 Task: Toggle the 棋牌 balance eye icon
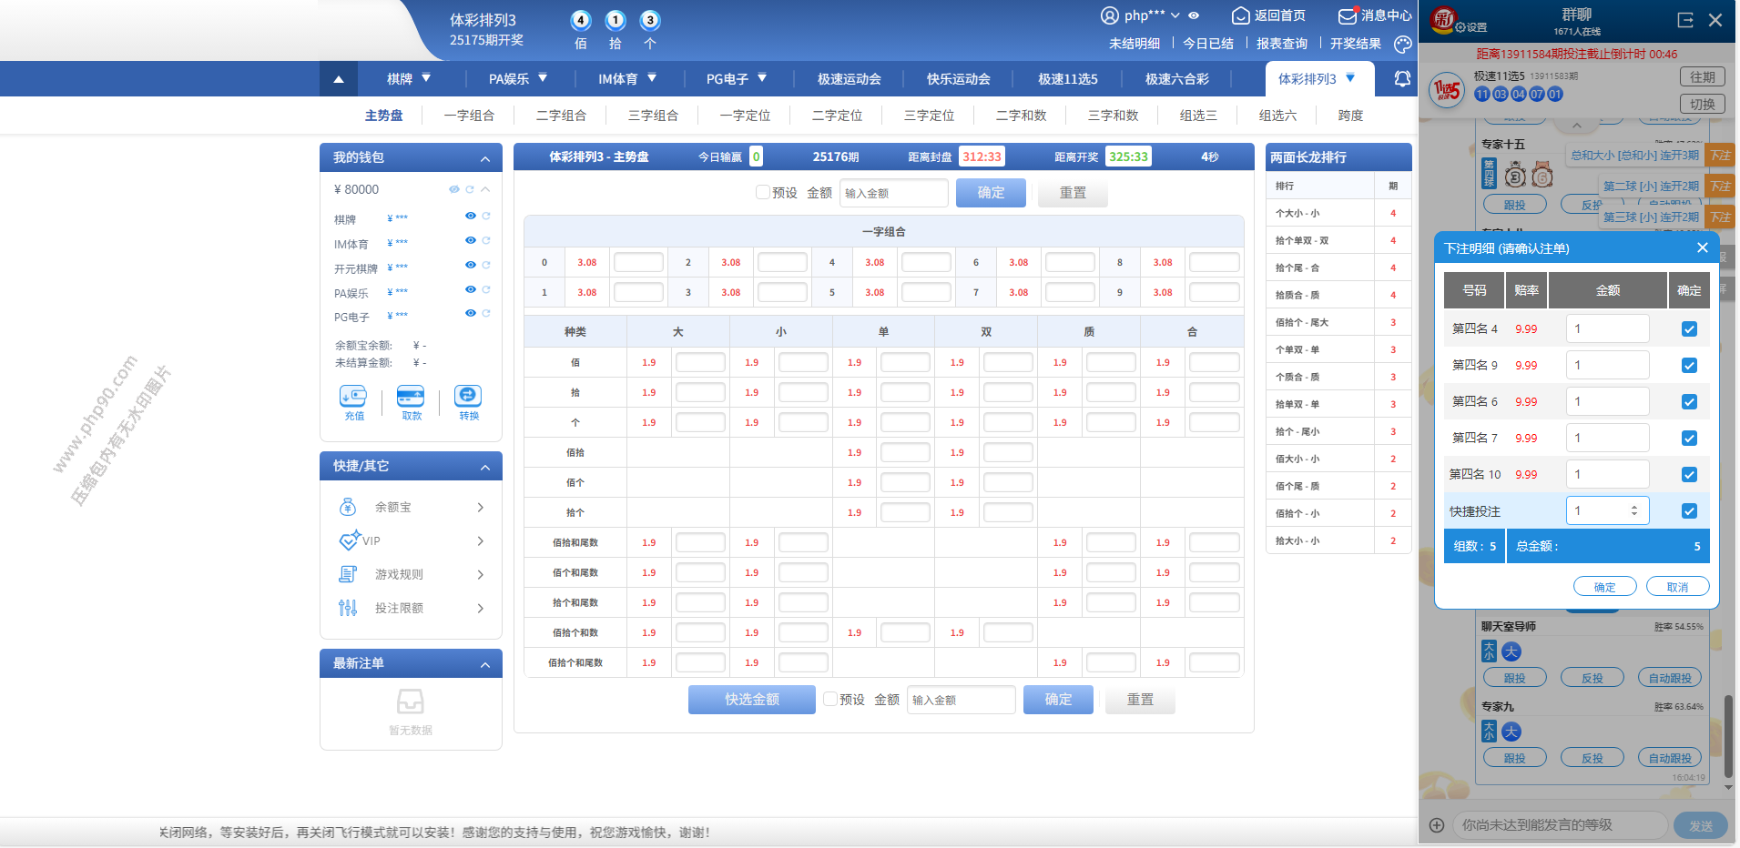point(470,217)
